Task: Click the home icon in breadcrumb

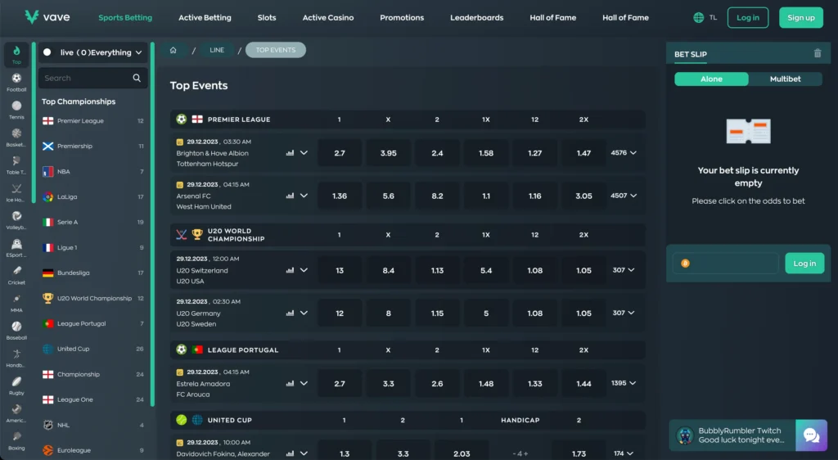Action: tap(173, 50)
